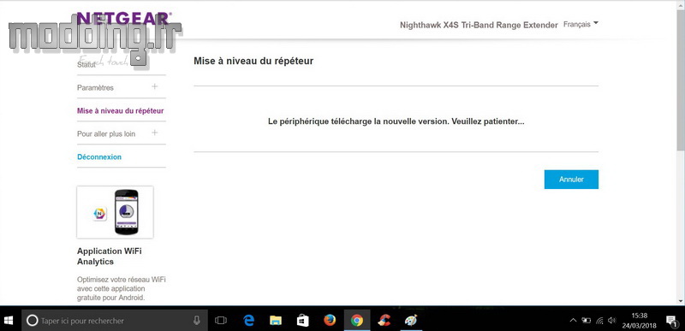The height and width of the screenshot is (331, 685).
Task: Click the Annuler button
Action: (571, 180)
